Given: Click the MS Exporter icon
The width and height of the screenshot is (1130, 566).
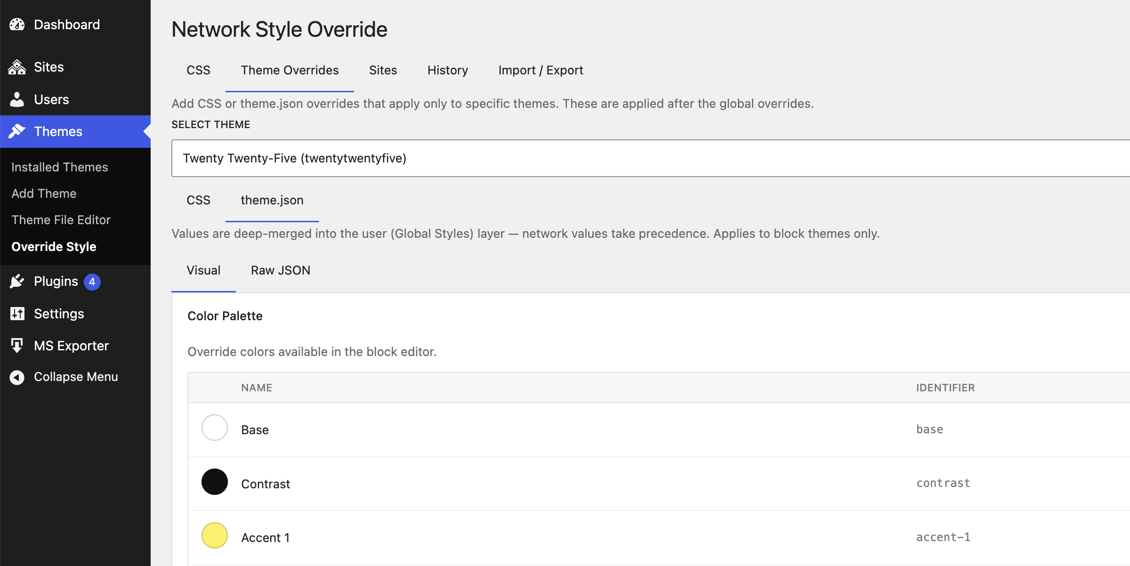Looking at the screenshot, I should [x=17, y=346].
